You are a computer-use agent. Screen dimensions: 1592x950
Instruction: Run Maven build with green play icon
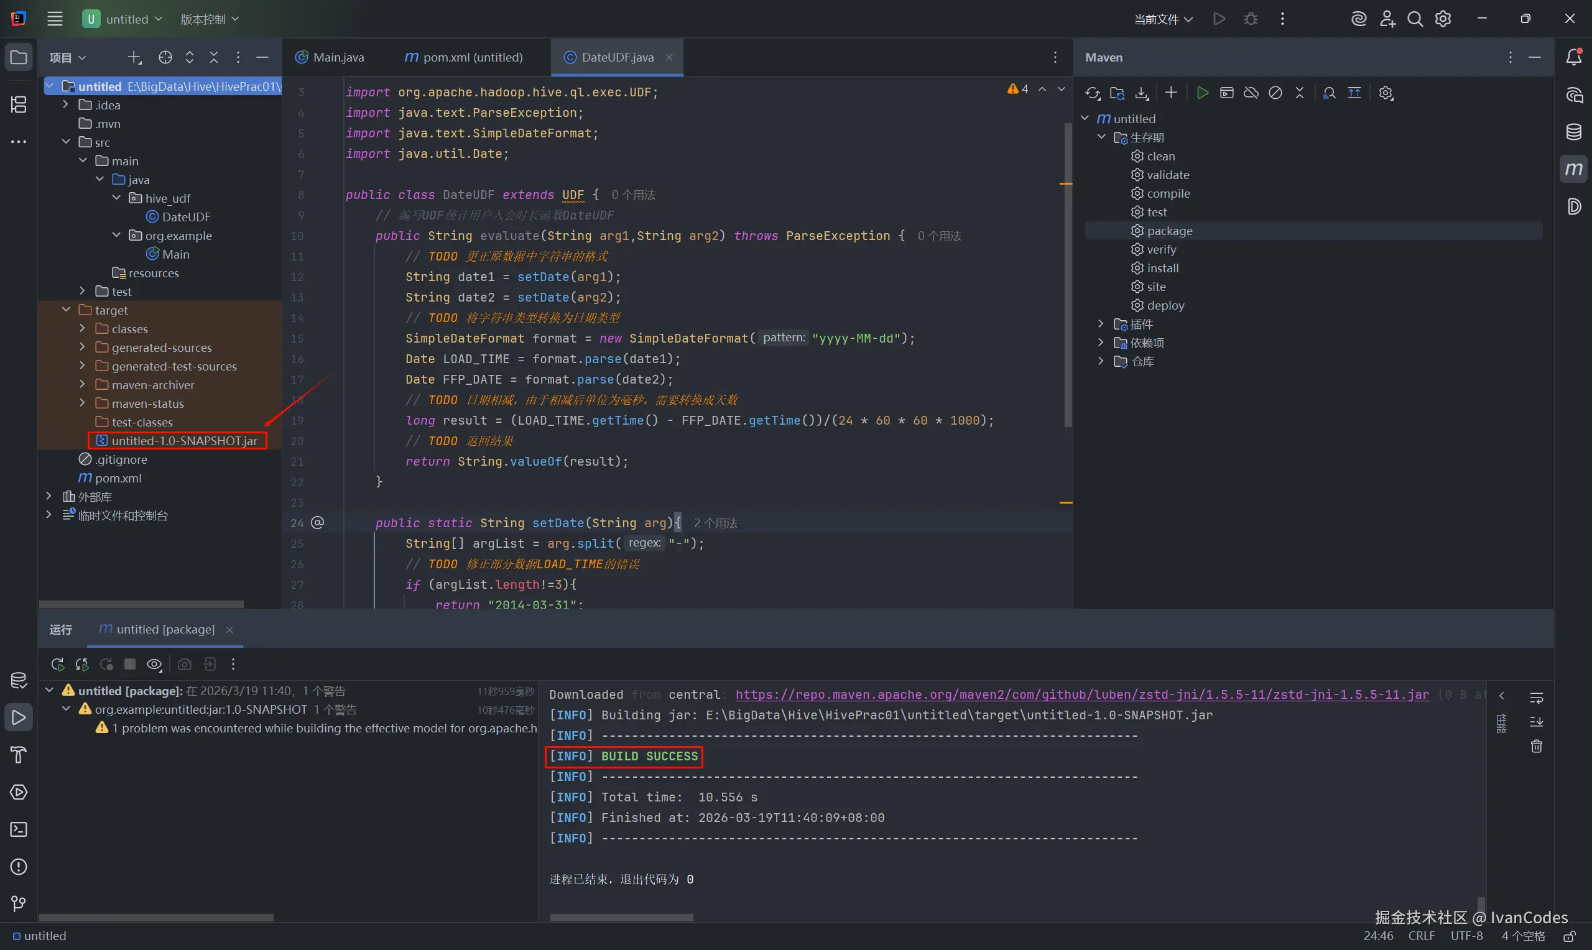pos(1202,93)
